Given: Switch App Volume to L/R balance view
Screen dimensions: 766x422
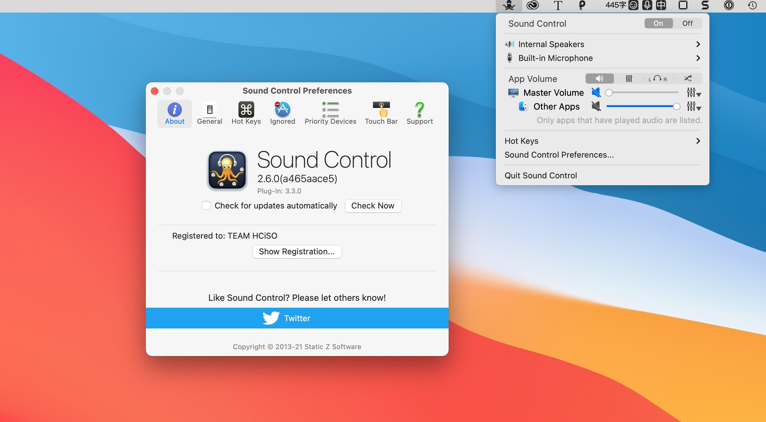Looking at the screenshot, I should click(659, 79).
